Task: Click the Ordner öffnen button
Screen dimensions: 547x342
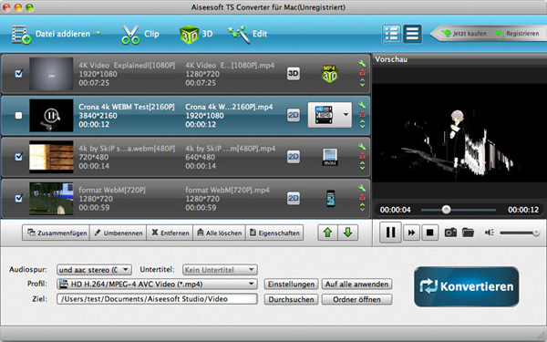Action: tap(356, 299)
